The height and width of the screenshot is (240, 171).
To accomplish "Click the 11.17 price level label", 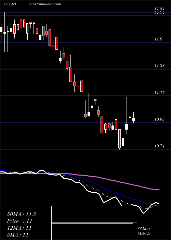I will [159, 93].
